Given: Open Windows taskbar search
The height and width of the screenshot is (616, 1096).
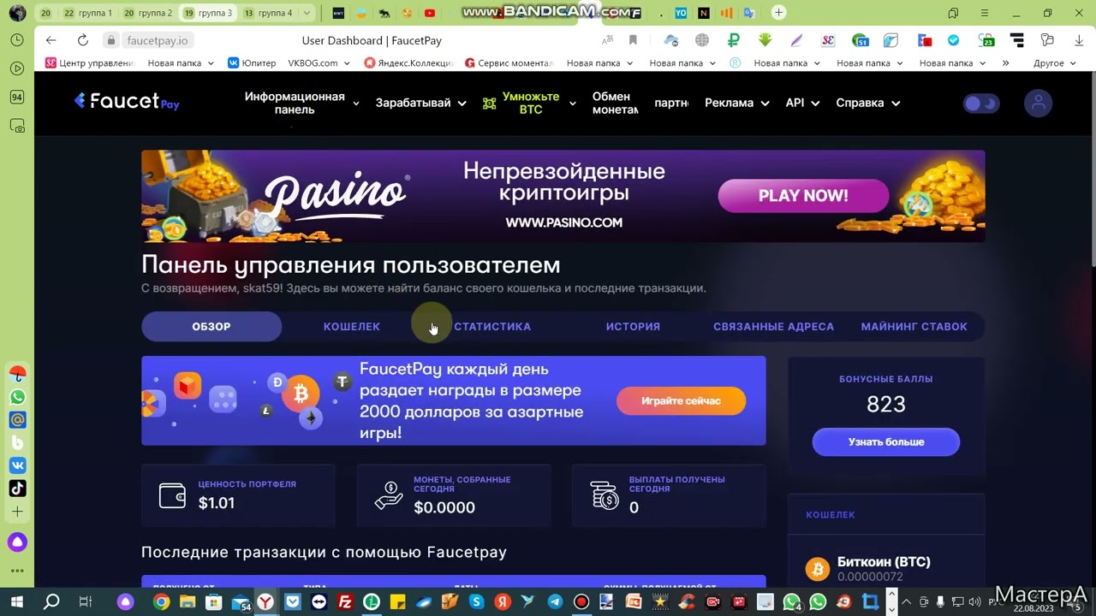Looking at the screenshot, I should point(51,602).
